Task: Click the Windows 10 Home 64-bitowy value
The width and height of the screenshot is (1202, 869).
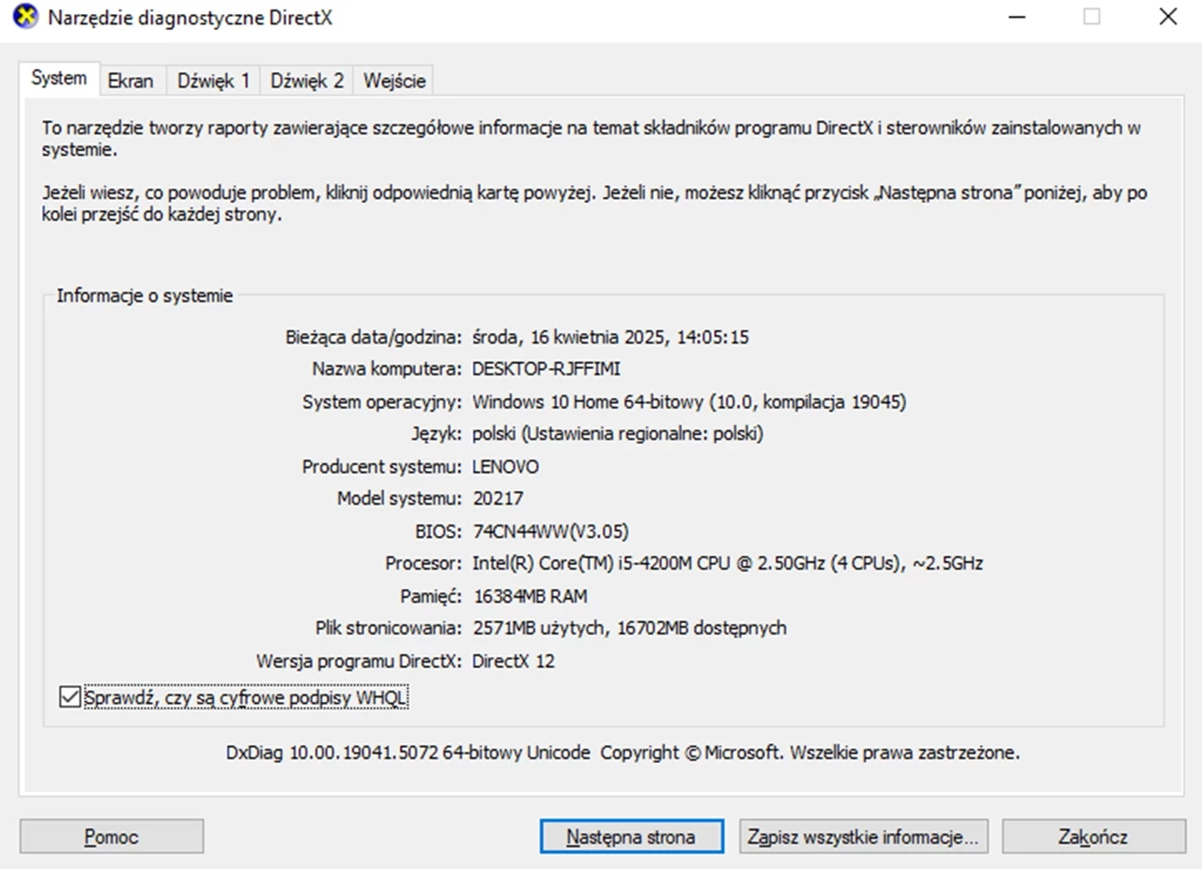Action: [x=688, y=402]
